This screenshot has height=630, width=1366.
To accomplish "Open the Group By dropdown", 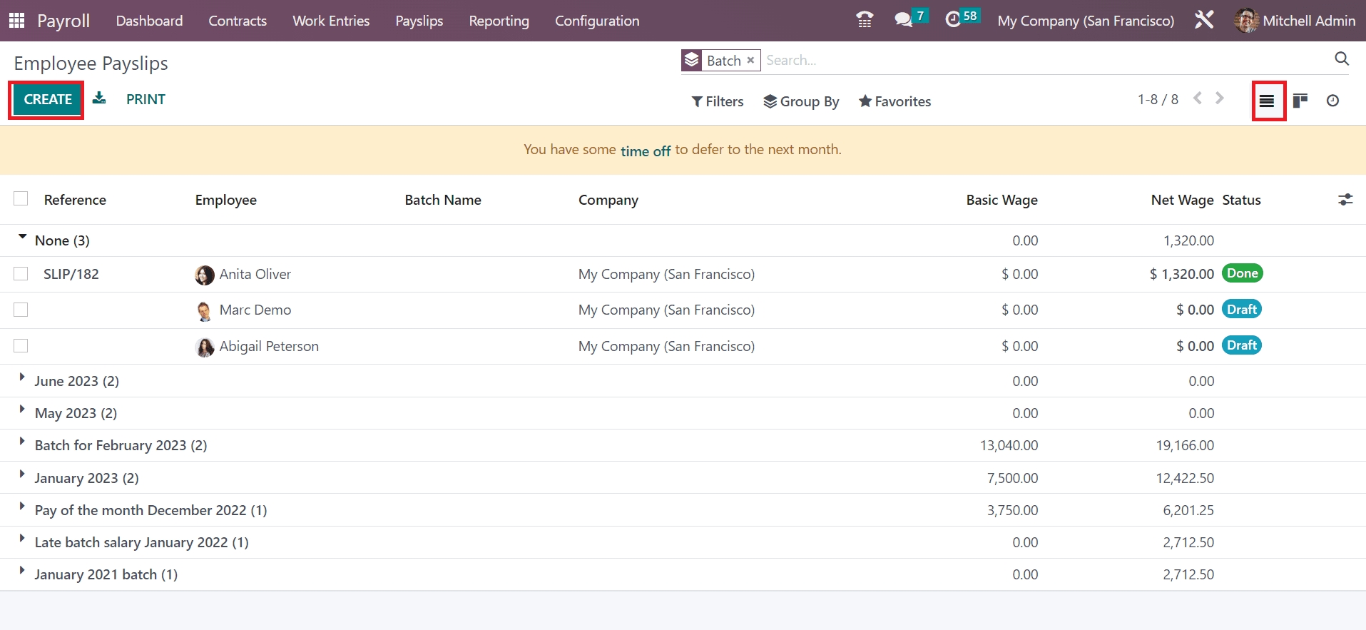I will (801, 101).
